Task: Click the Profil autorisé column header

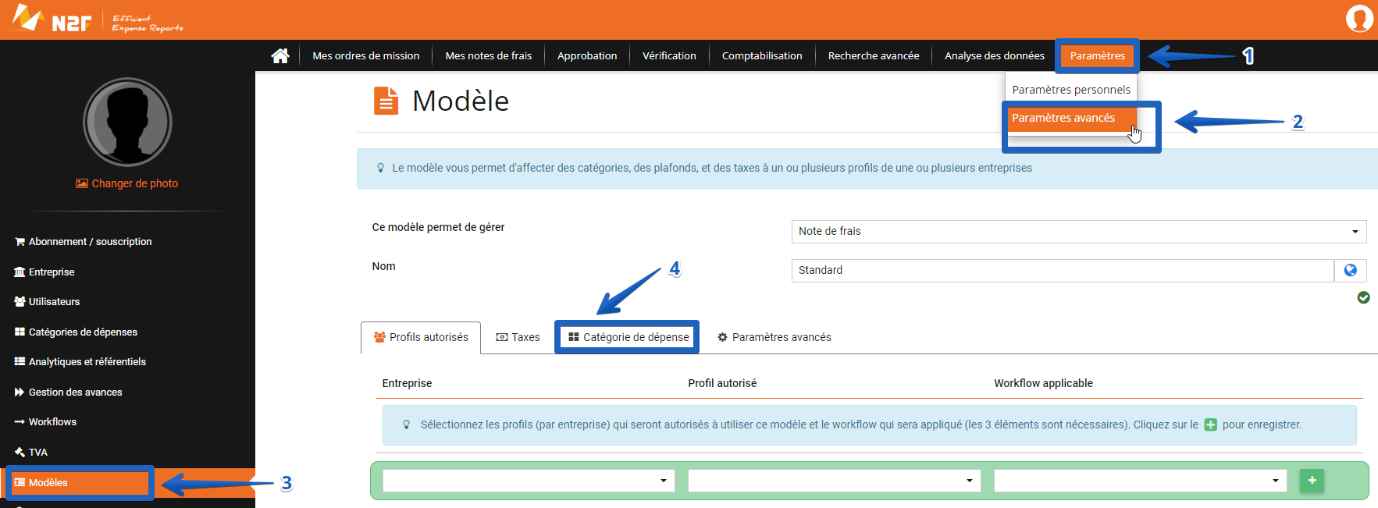Action: [722, 383]
